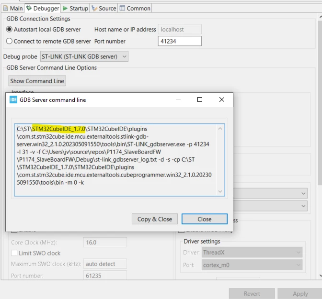Click GDB Connection Settings label
Image resolution: width=322 pixels, height=299 pixels.
38,19
